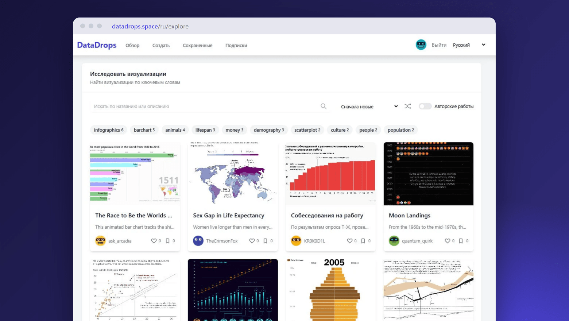The height and width of the screenshot is (321, 569).
Task: Open the Подписки menu item
Action: (x=236, y=45)
